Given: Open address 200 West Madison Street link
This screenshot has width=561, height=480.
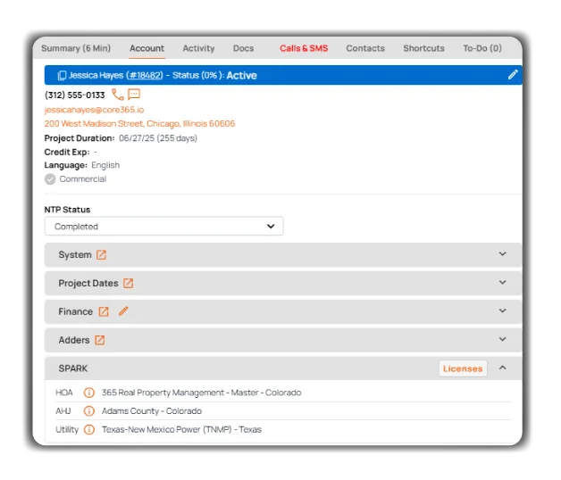Looking at the screenshot, I should tap(140, 124).
